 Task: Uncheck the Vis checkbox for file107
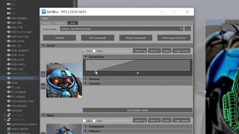tap(84, 51)
